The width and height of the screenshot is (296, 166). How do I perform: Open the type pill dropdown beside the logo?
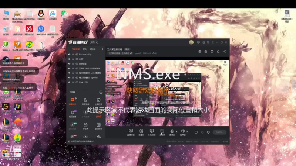pyautogui.click(x=94, y=42)
